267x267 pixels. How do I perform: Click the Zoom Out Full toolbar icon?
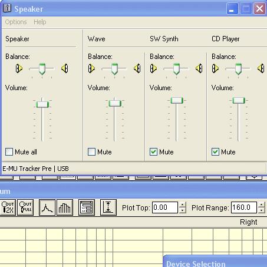click(x=25, y=207)
